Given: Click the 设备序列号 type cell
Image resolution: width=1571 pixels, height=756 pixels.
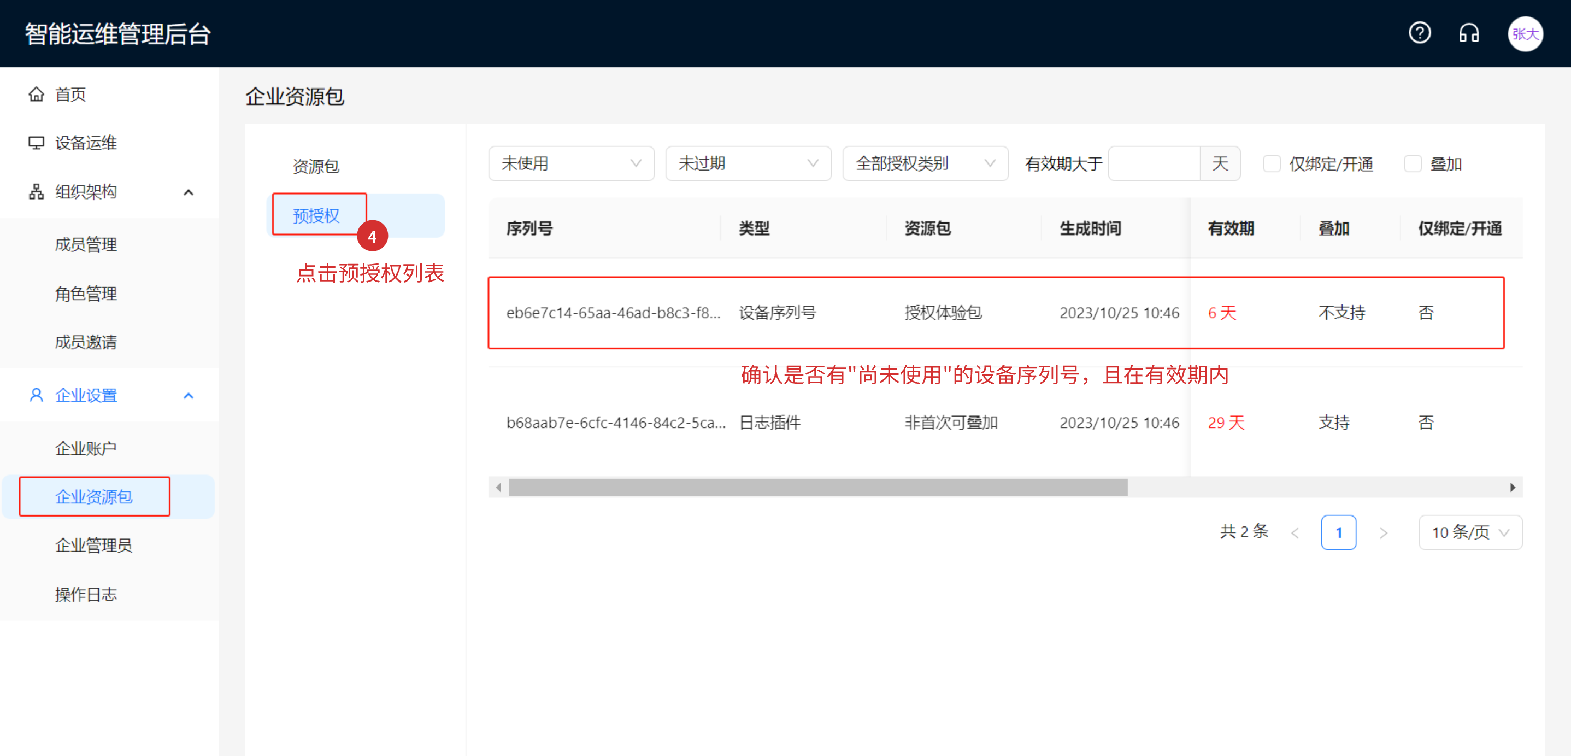Looking at the screenshot, I should [x=777, y=313].
